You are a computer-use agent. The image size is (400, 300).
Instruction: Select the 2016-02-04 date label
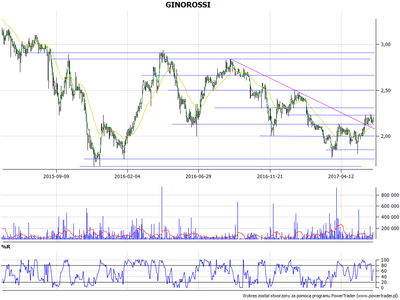pos(127,176)
